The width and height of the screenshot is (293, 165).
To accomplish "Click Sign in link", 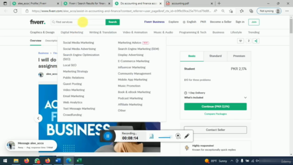I will click(240, 22).
